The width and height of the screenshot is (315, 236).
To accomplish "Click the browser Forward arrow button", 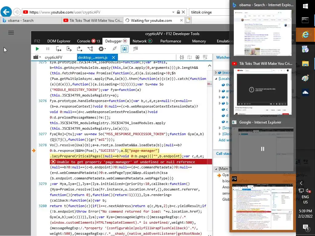I will (17, 12).
